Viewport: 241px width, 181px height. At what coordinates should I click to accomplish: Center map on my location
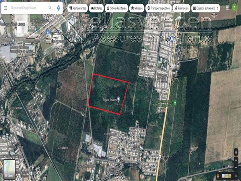click(x=236, y=152)
